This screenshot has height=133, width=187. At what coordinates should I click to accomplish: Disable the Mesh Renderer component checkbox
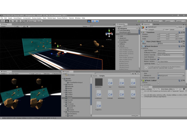pos(145,46)
